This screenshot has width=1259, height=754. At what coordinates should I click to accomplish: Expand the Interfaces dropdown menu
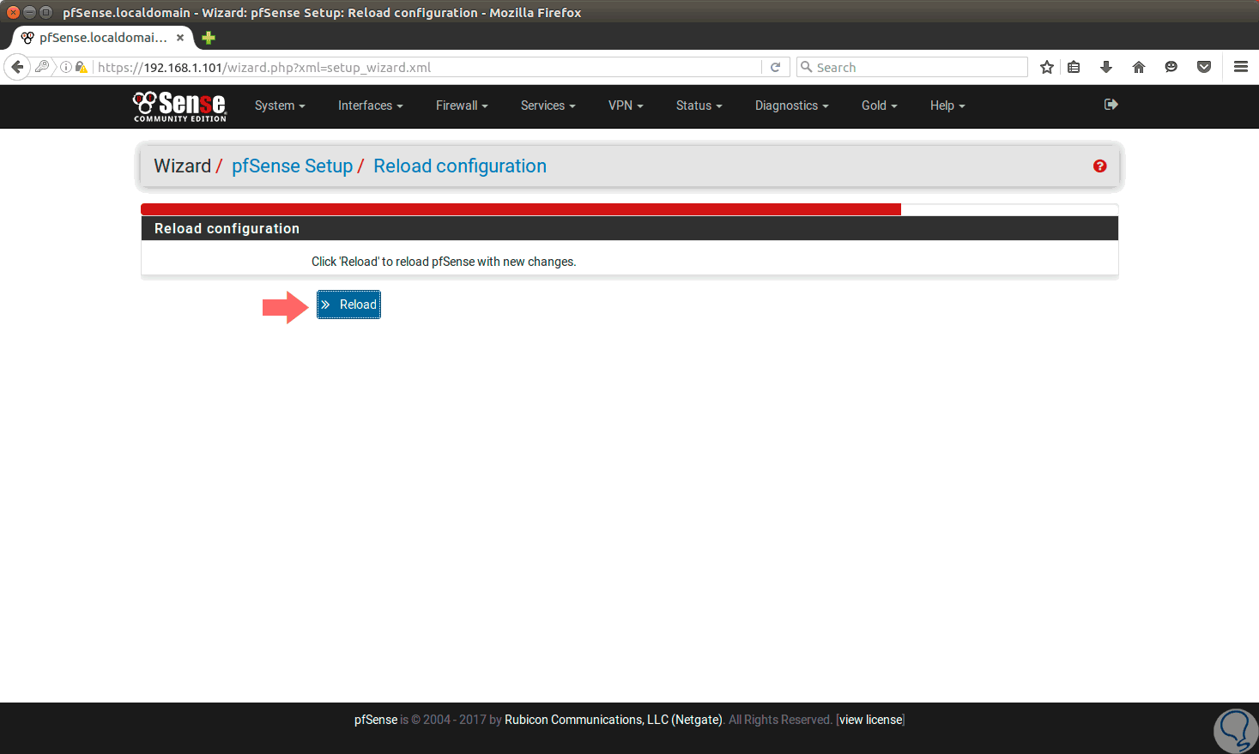pos(370,106)
